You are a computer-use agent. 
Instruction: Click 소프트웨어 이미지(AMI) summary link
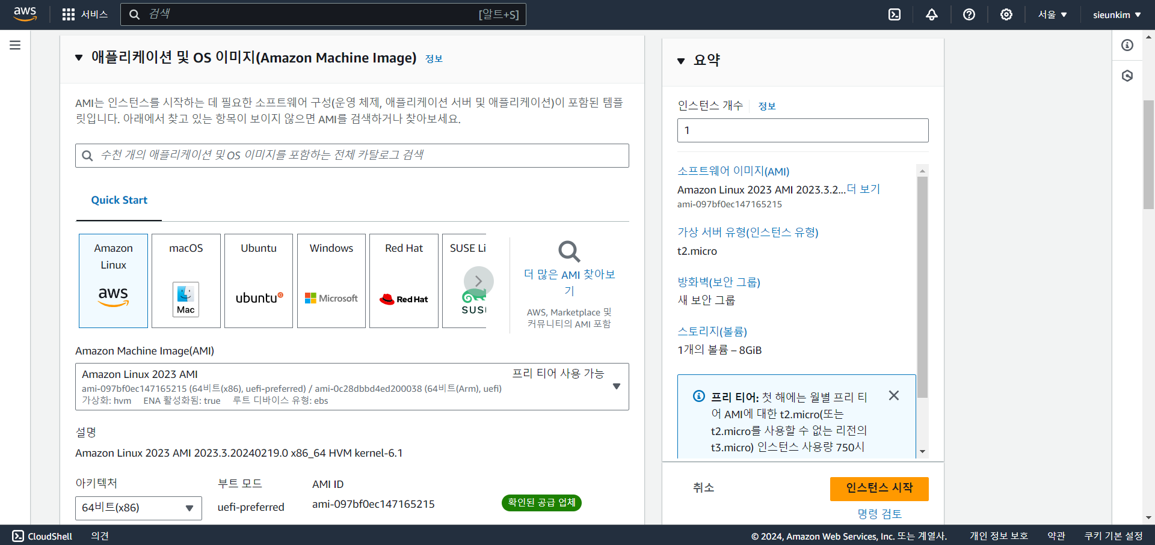(733, 171)
